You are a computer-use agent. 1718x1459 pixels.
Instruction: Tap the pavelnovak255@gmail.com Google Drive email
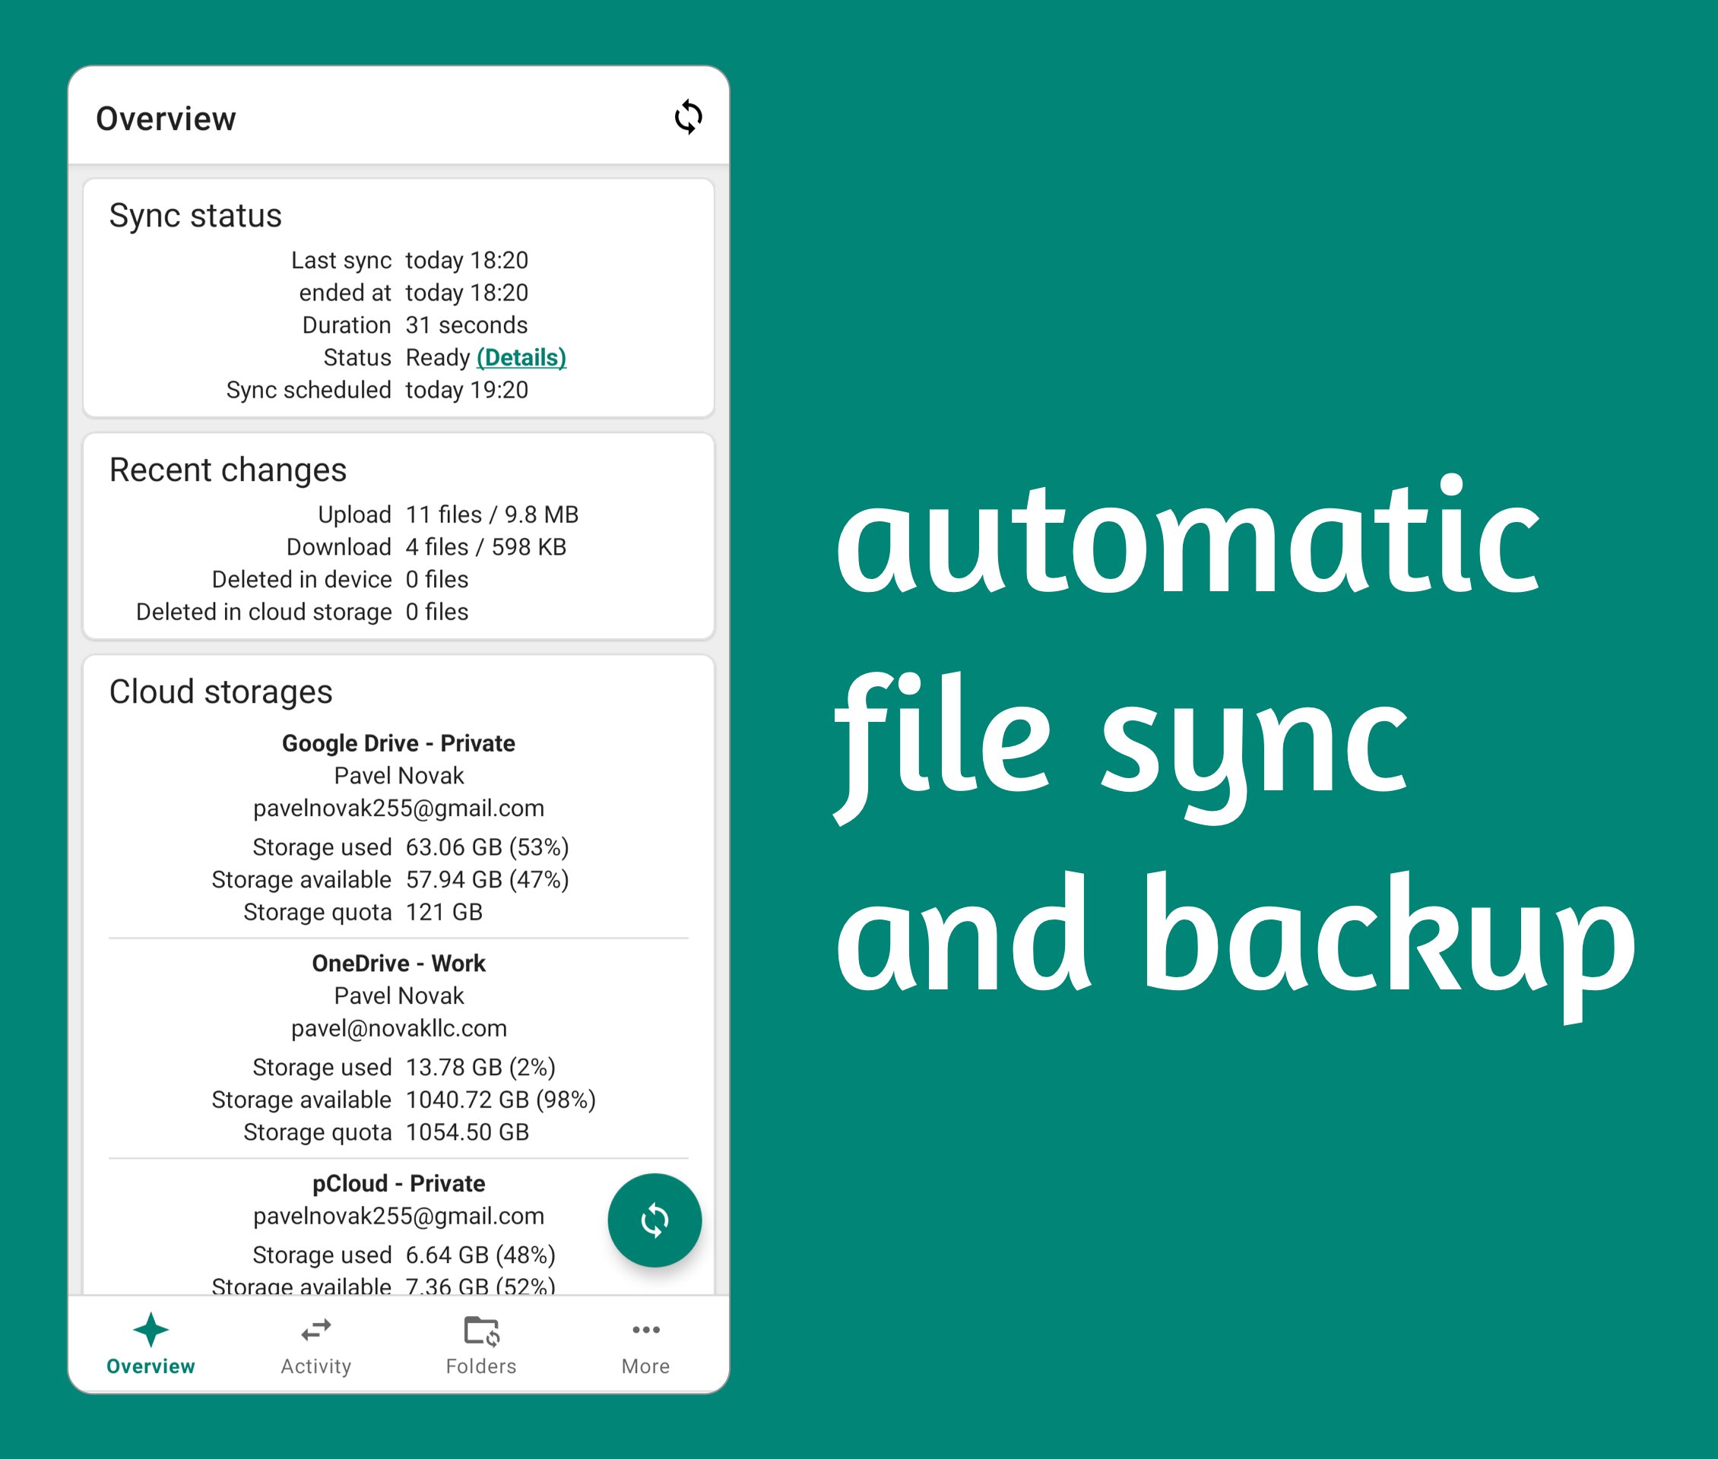(x=398, y=808)
